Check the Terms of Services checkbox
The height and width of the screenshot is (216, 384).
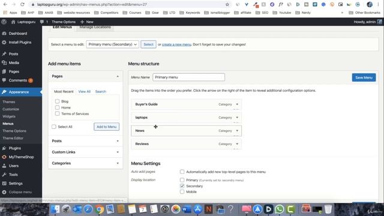point(58,113)
